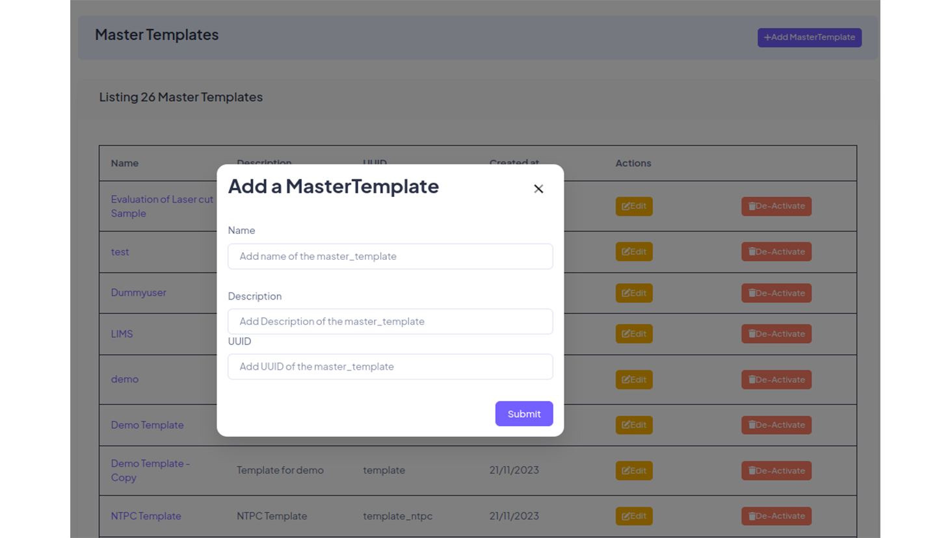Open the Demo Template - Copy link
The width and height of the screenshot is (950, 538).
pyautogui.click(x=150, y=464)
